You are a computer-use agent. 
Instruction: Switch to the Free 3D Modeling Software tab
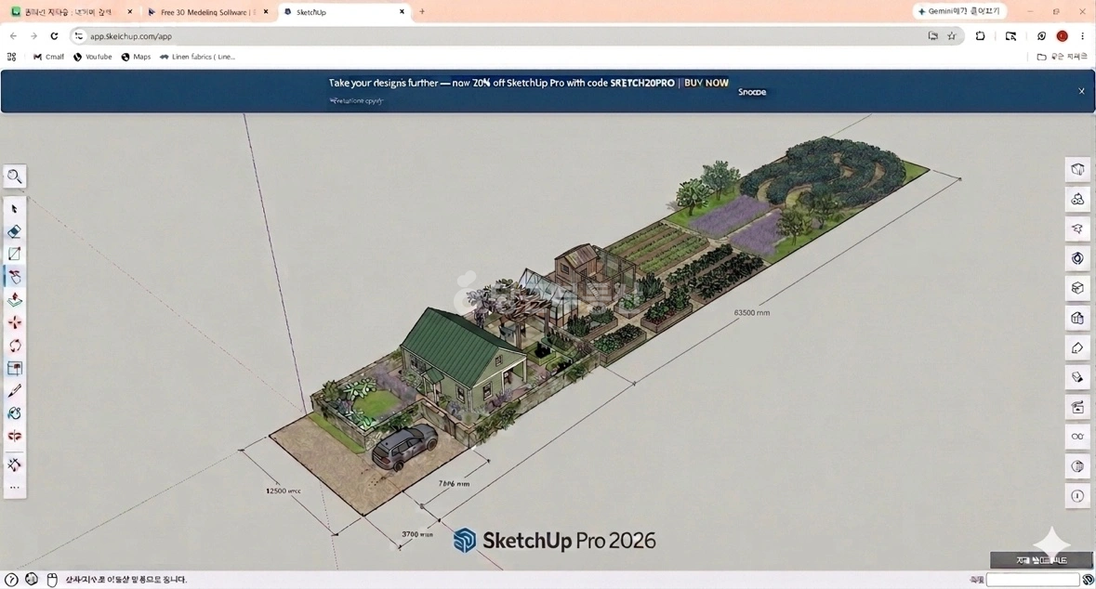point(207,12)
